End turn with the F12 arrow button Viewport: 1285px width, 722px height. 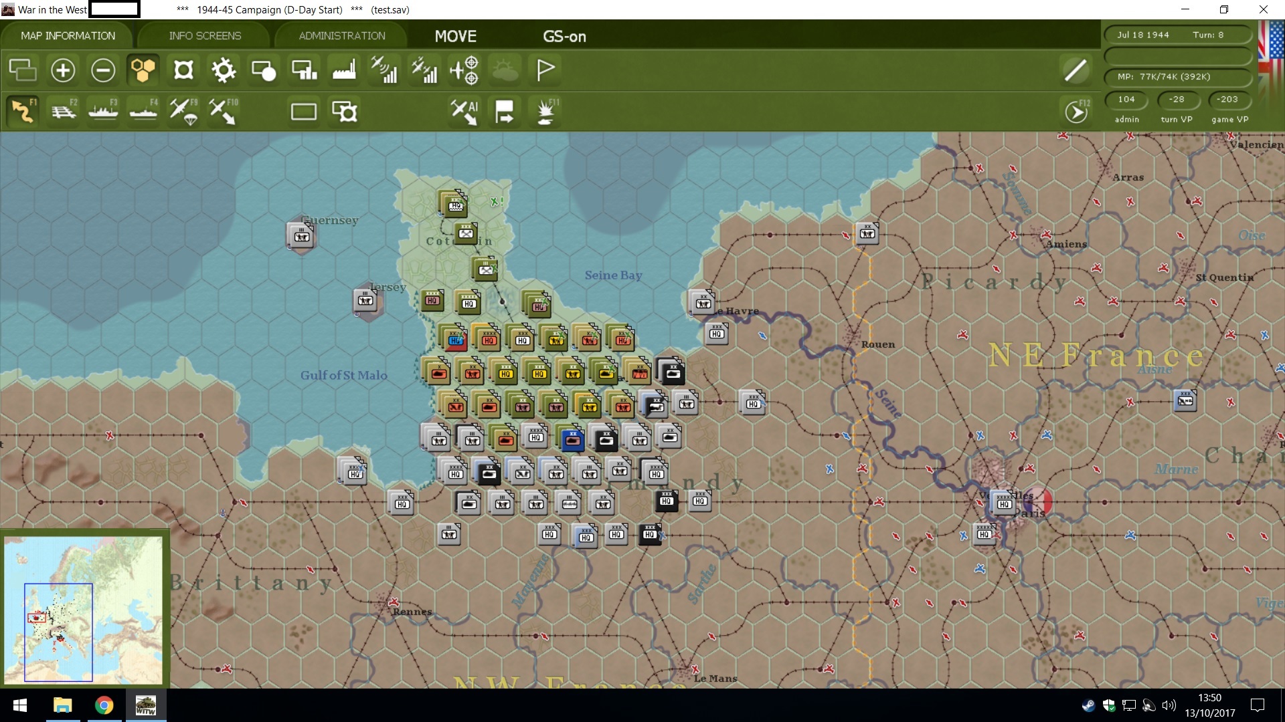[1076, 111]
